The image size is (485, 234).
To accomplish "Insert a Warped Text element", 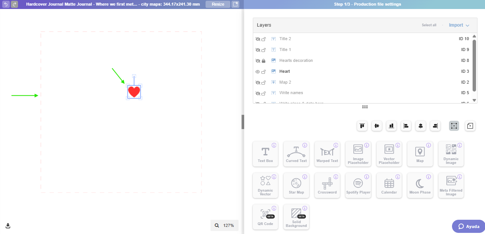I will coord(327,154).
